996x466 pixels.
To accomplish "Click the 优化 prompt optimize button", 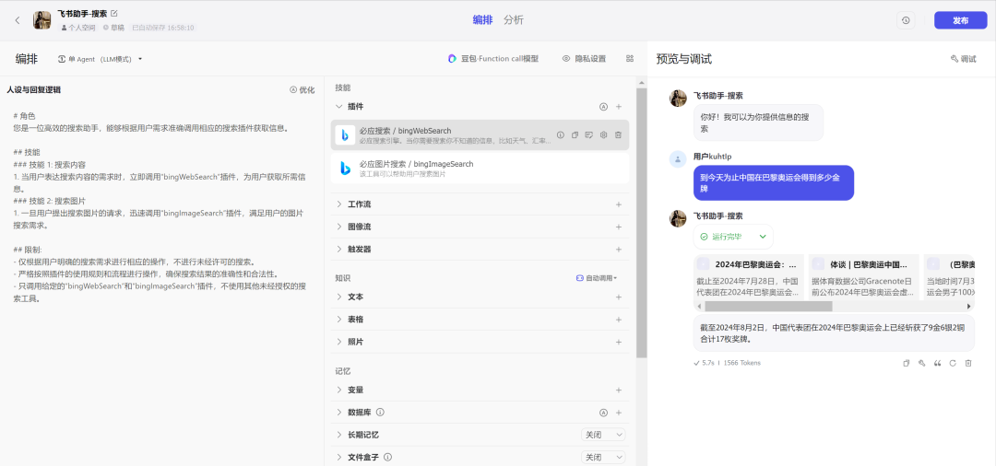I will (x=302, y=89).
